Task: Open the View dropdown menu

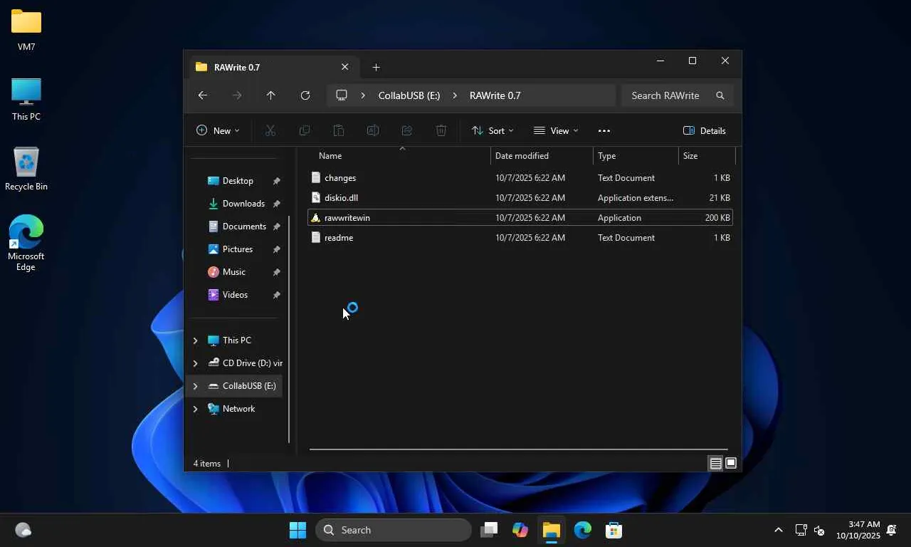Action: 556,130
